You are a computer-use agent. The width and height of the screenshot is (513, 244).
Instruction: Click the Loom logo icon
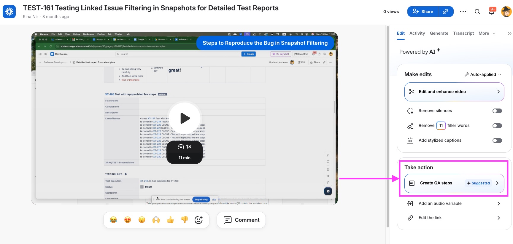[x=9, y=12]
